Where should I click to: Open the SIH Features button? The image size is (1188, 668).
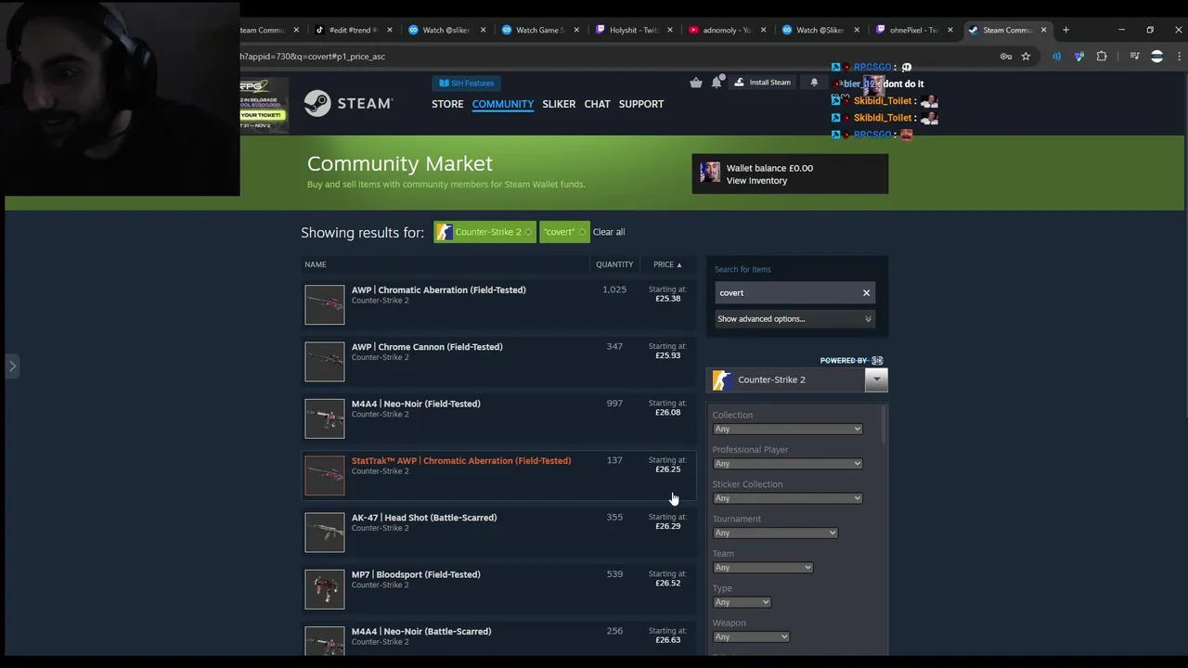pos(466,83)
